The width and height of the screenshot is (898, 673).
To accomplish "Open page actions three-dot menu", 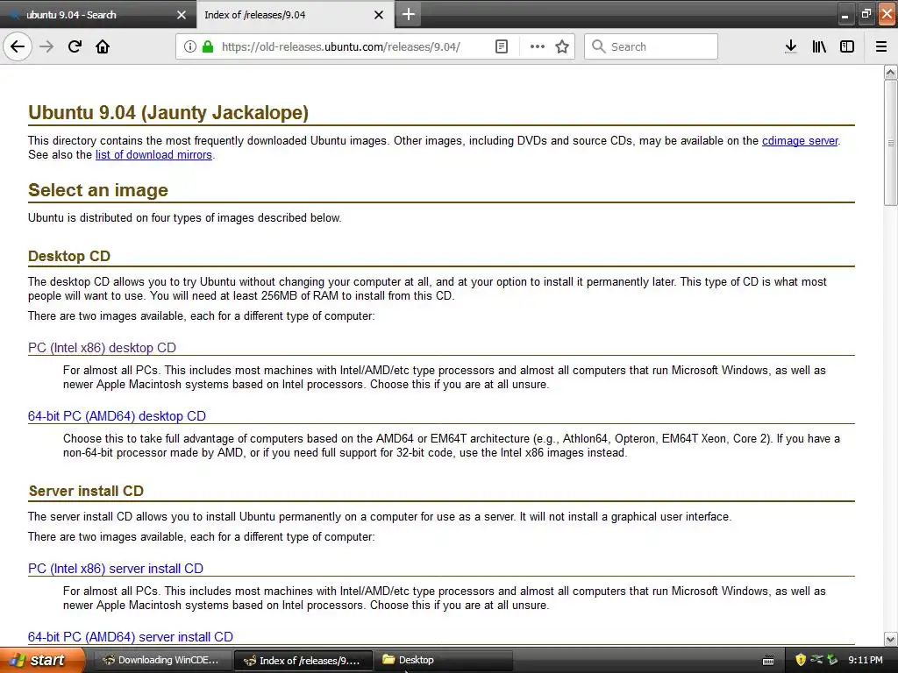I will pos(538,46).
